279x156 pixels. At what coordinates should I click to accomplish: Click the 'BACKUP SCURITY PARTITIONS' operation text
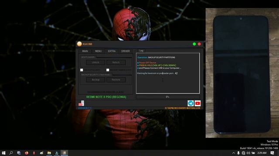tap(162, 57)
